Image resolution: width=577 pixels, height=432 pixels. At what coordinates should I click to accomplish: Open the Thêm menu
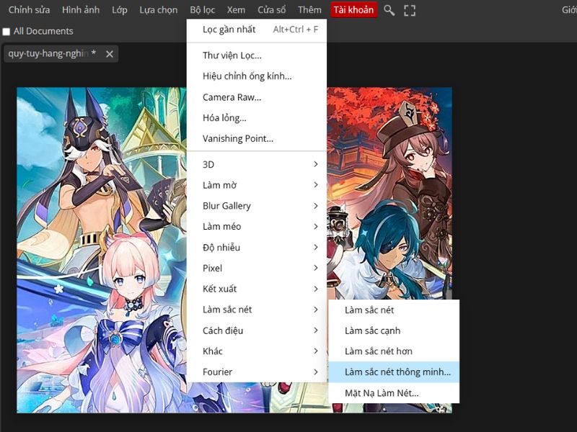pyautogui.click(x=309, y=10)
